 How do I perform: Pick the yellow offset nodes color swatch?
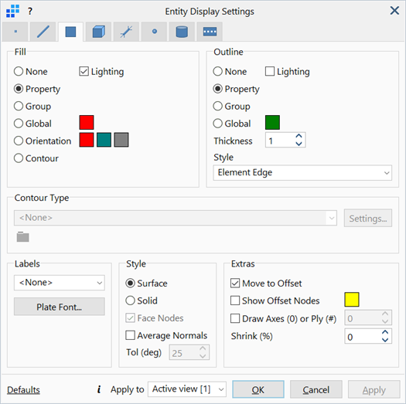coord(352,300)
